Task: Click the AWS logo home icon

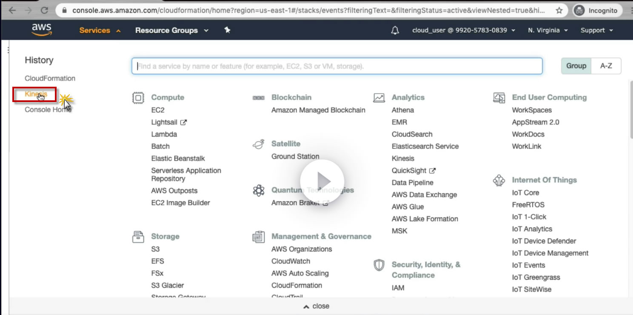Action: [x=42, y=30]
